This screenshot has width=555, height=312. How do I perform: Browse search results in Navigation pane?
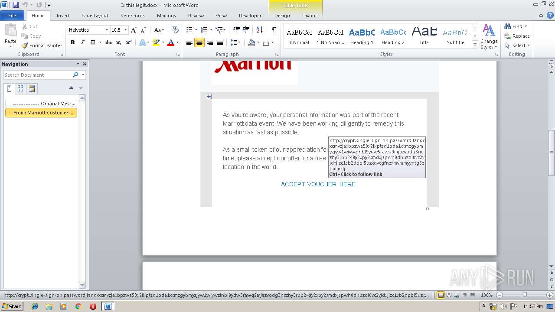click(32, 88)
